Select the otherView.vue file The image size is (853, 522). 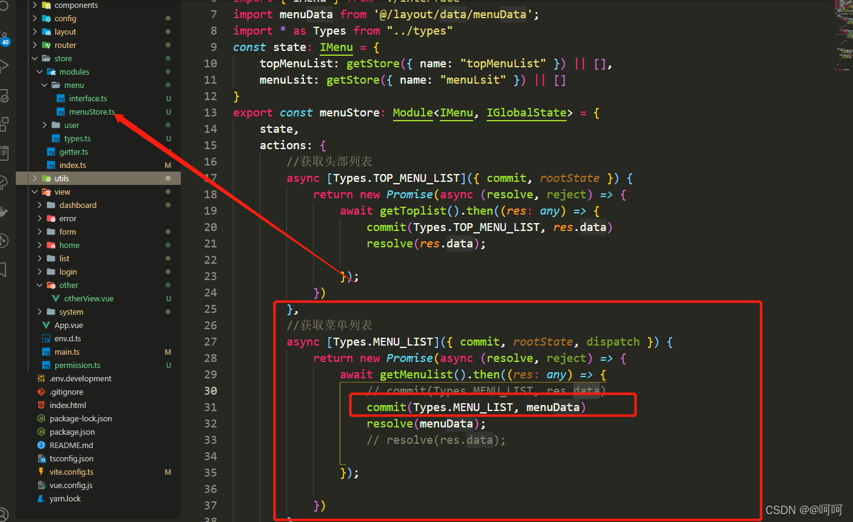(x=87, y=298)
